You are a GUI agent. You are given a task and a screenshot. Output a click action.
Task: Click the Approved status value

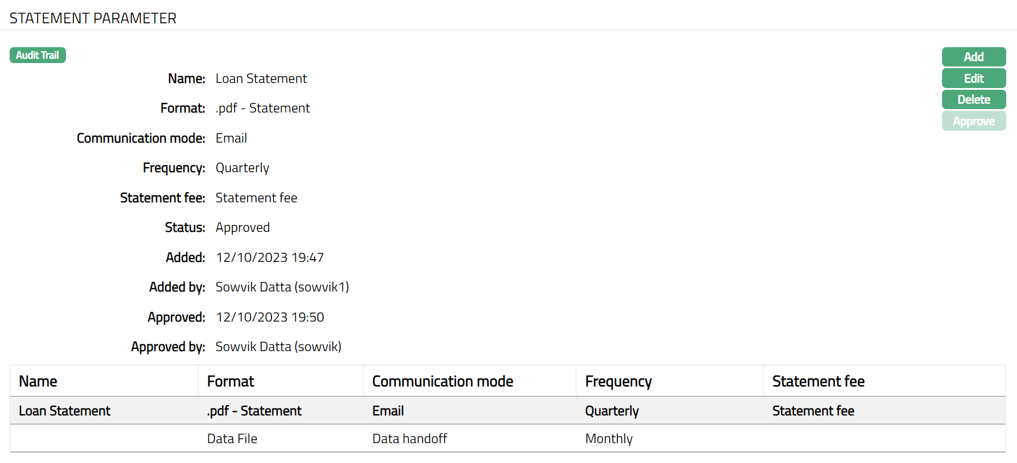[x=242, y=227]
